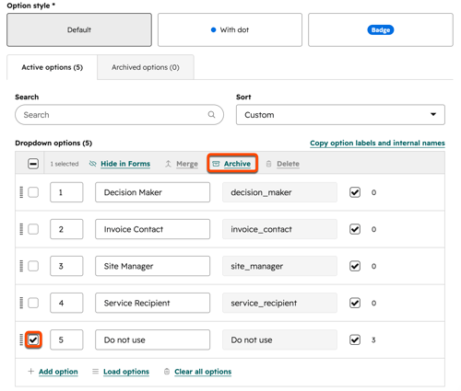This screenshot has width=461, height=391.
Task: Click trash icon next to Clear all options
Action: 167,372
